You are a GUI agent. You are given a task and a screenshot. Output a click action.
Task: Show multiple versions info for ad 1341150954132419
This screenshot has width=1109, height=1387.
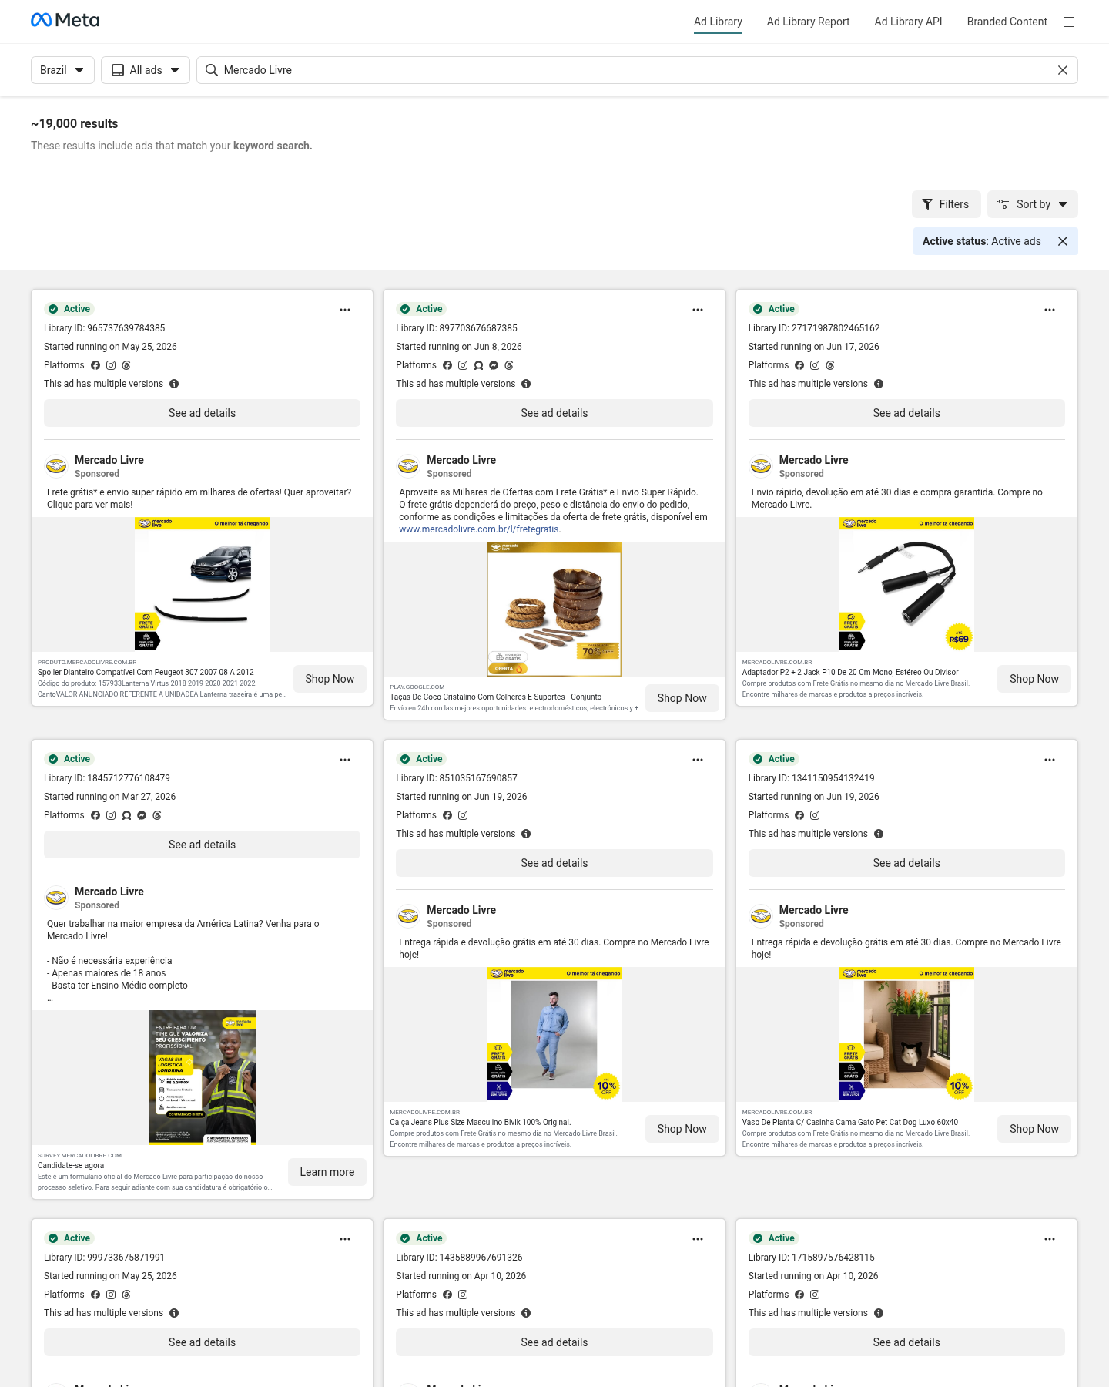click(x=879, y=834)
